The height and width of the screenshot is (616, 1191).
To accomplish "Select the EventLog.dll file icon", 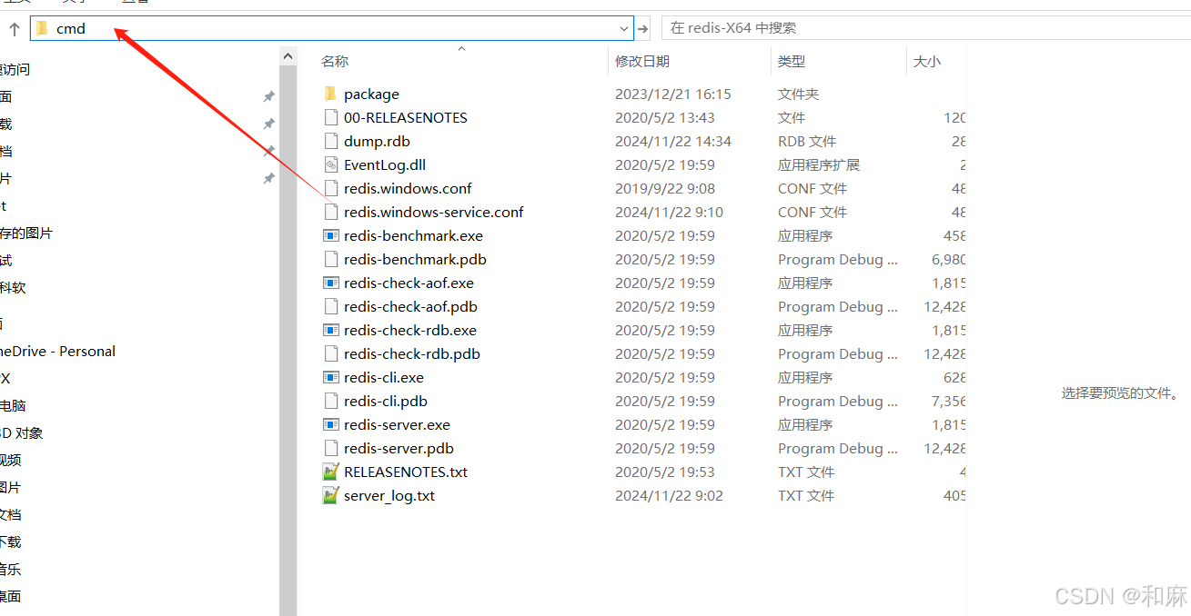I will click(331, 165).
